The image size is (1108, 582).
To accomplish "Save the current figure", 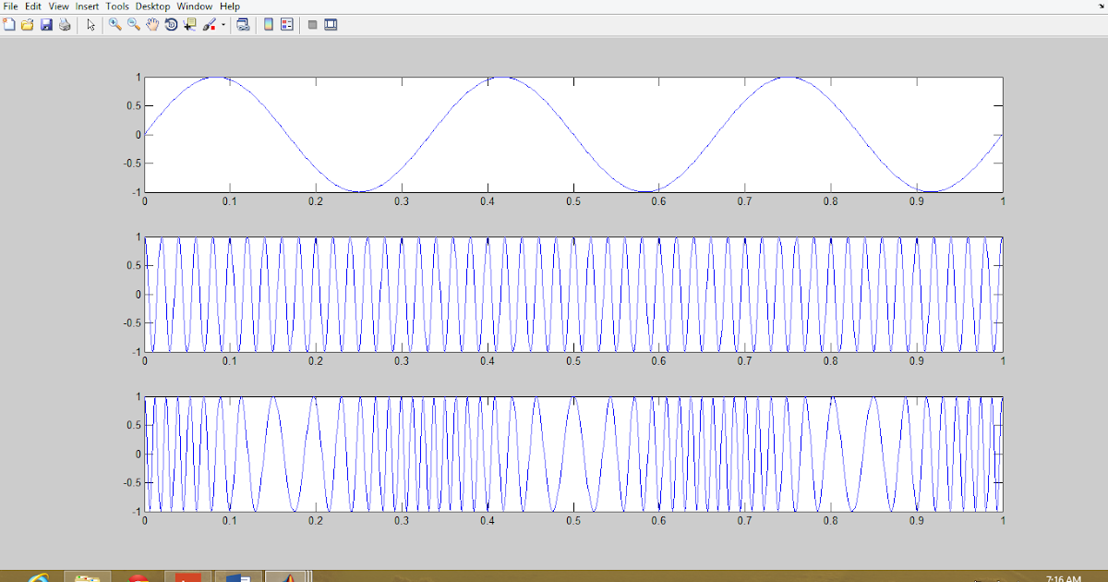I will (46, 25).
